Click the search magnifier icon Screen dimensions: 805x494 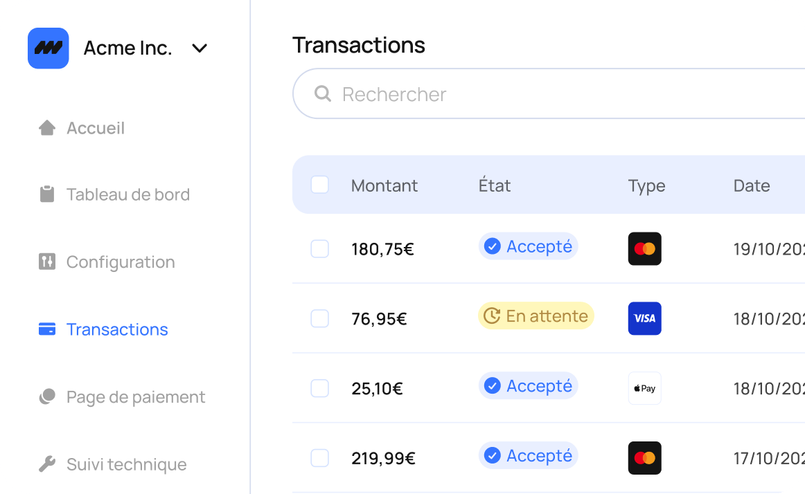pyautogui.click(x=322, y=94)
